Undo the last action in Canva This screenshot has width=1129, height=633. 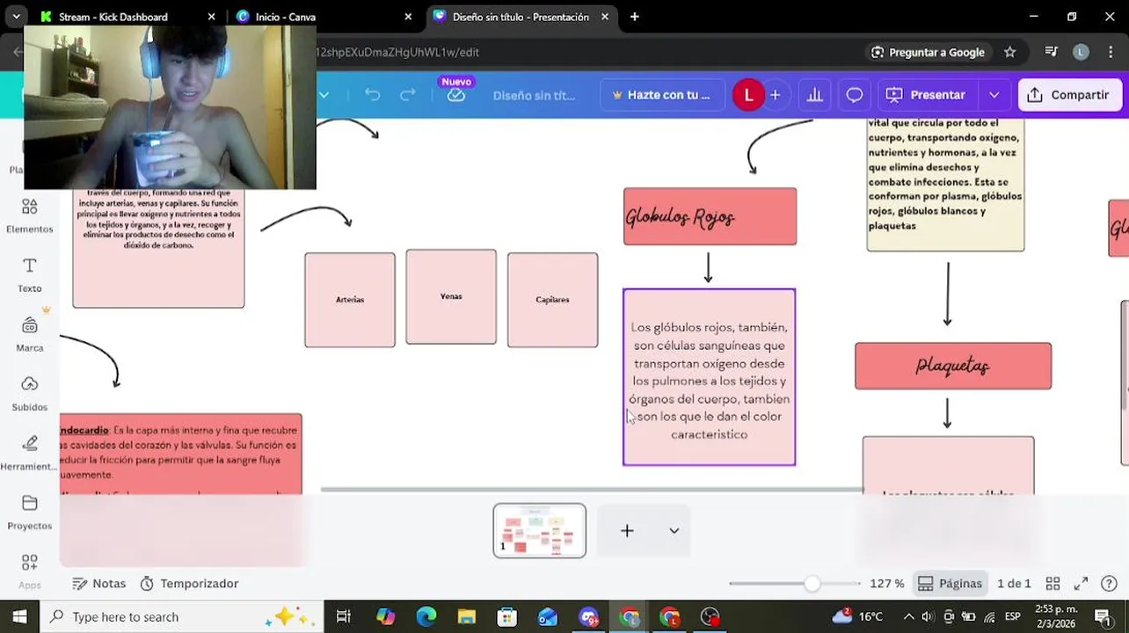(x=373, y=95)
